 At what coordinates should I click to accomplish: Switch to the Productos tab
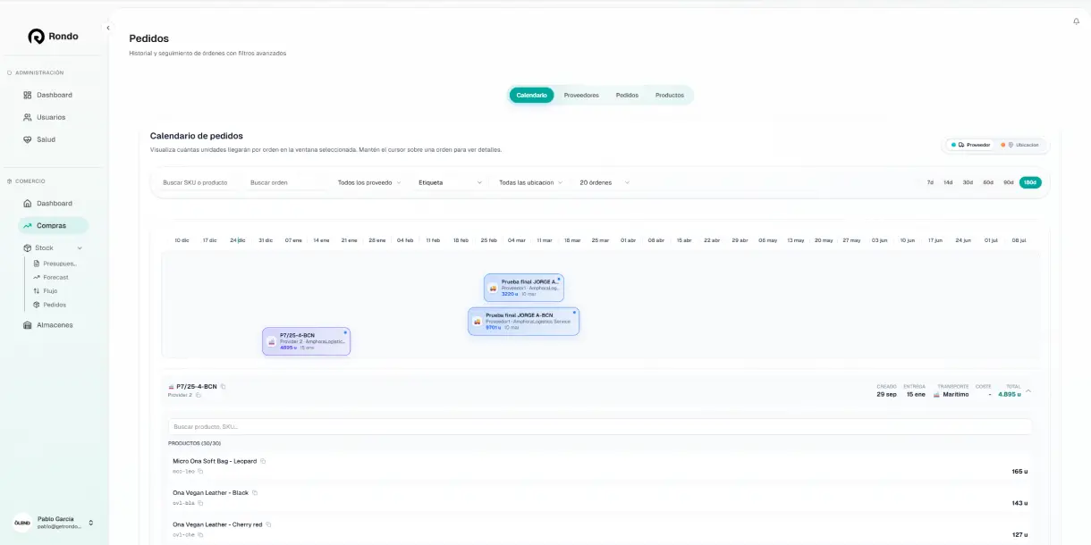pos(669,95)
